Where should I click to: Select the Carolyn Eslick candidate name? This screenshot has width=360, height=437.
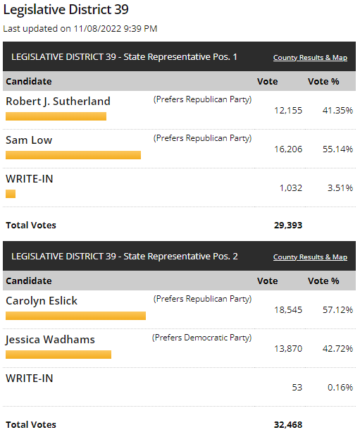tap(42, 301)
